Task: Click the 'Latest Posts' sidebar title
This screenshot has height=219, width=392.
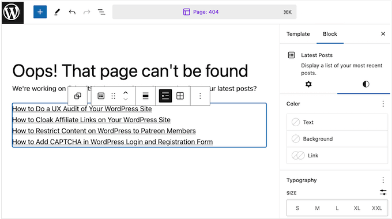Action: point(316,55)
